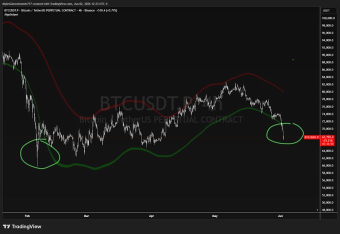Click the 82,000.0 price axis label
The image size is (340, 234).
pos(328,84)
